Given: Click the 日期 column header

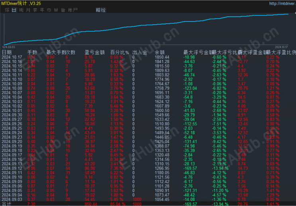Looking at the screenshot, I should tap(7, 52).
